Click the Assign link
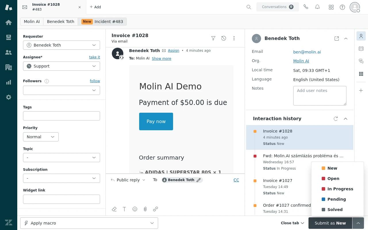 pyautogui.click(x=173, y=51)
